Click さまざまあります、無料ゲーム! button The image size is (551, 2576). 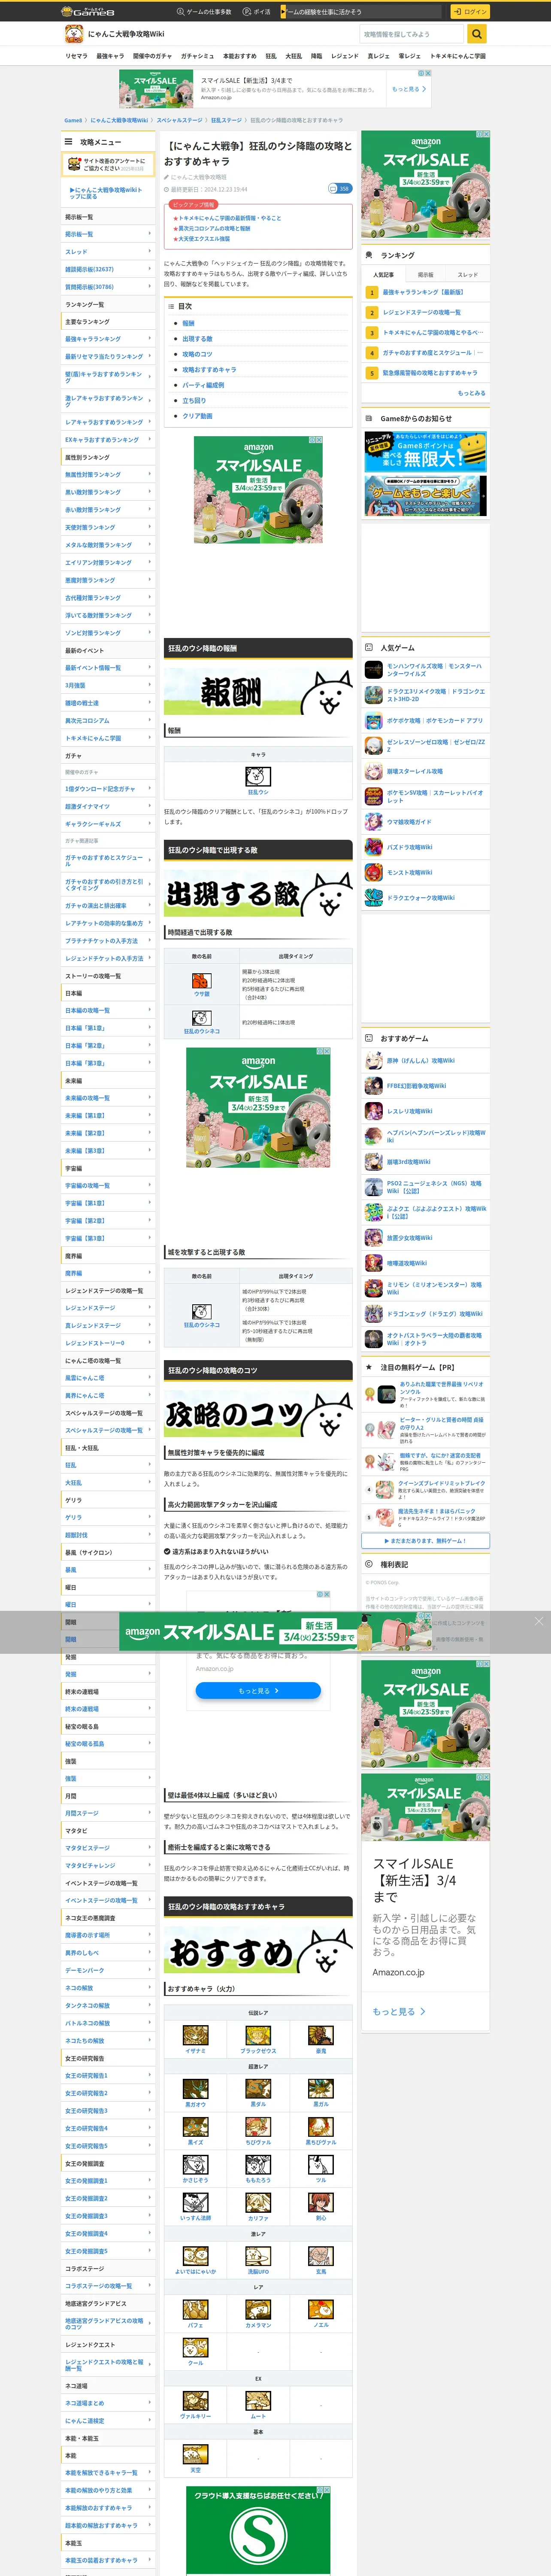[426, 1541]
